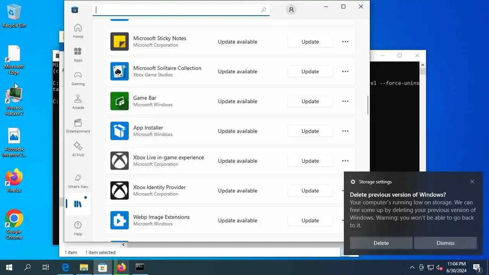Open Help in Store sidebar
This screenshot has width=489, height=275.
coord(78,229)
